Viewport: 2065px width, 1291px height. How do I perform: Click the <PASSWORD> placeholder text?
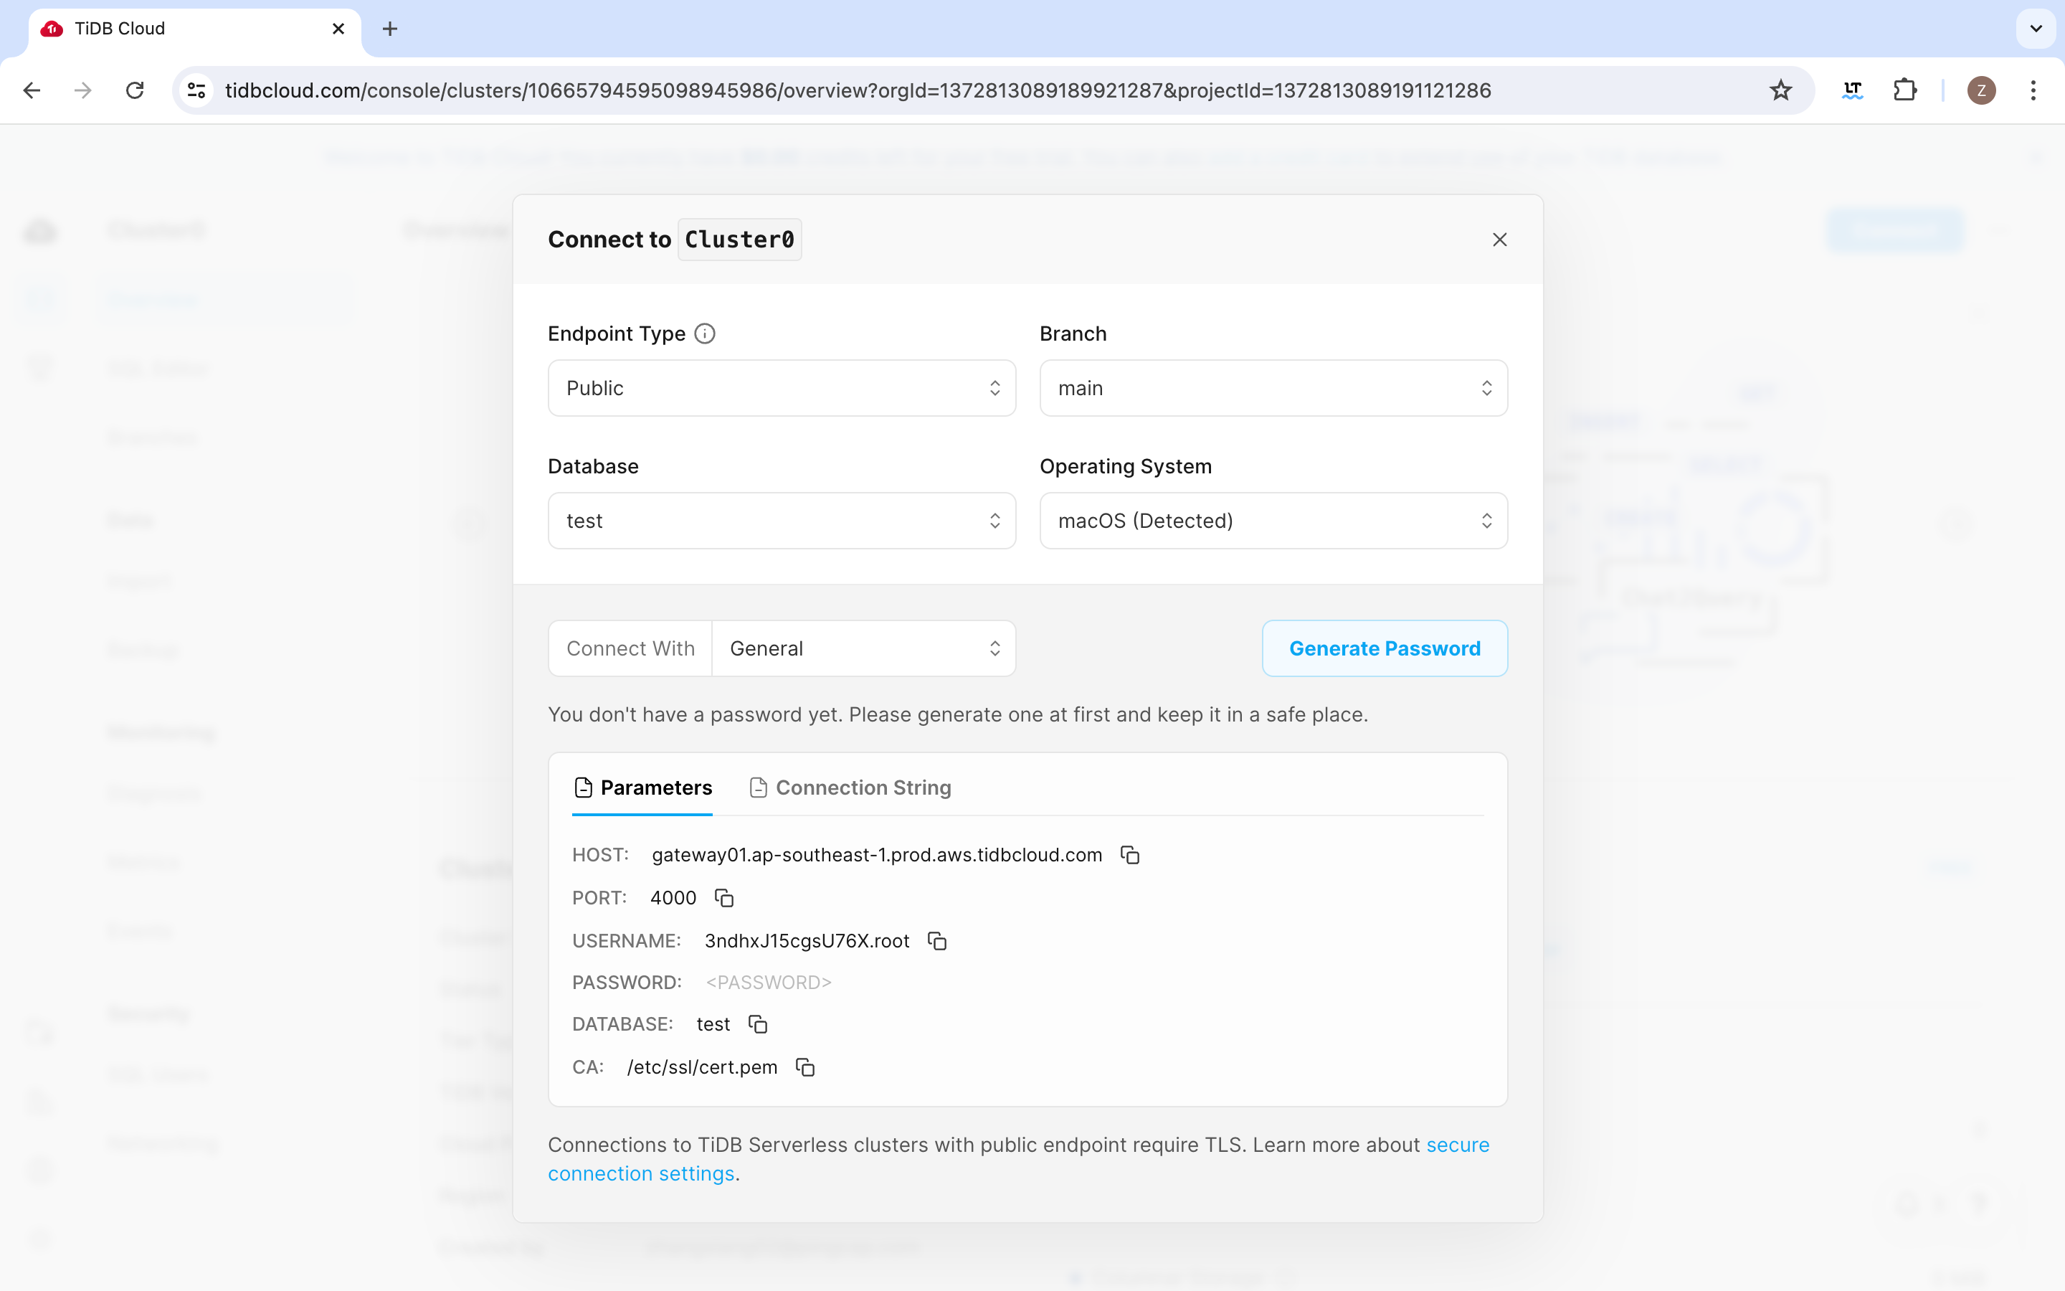pos(768,983)
